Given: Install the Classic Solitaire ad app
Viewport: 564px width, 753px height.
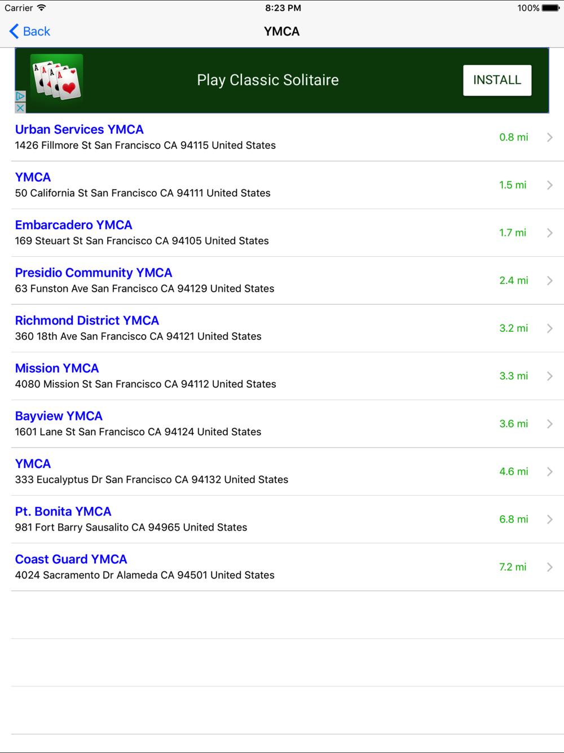Looking at the screenshot, I should [497, 80].
